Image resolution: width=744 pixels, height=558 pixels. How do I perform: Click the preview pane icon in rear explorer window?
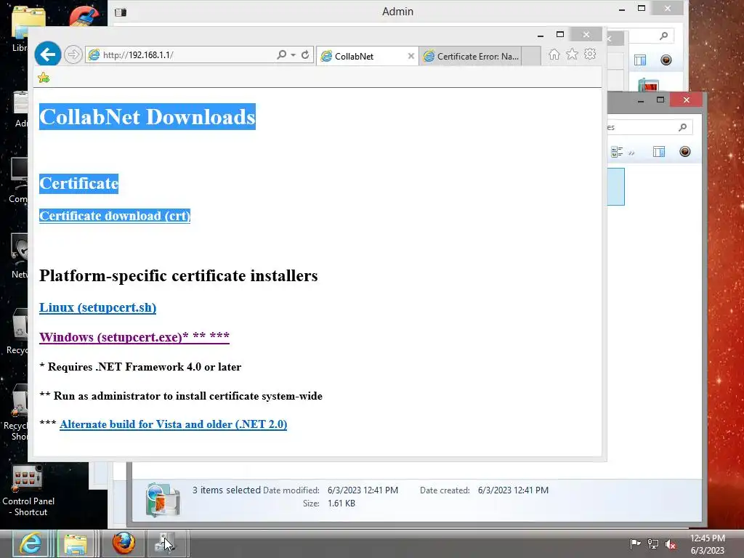coord(659,152)
